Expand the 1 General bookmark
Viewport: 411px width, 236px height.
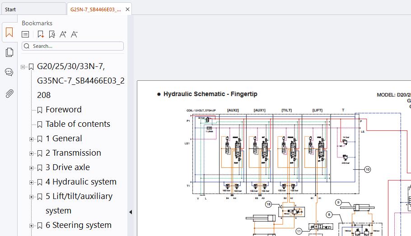(32, 139)
